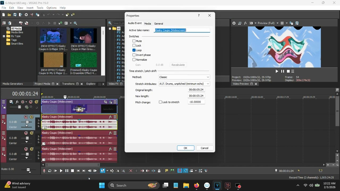340x191 pixels.
Task: Click the Open project folder icon
Action: [x=9, y=15]
